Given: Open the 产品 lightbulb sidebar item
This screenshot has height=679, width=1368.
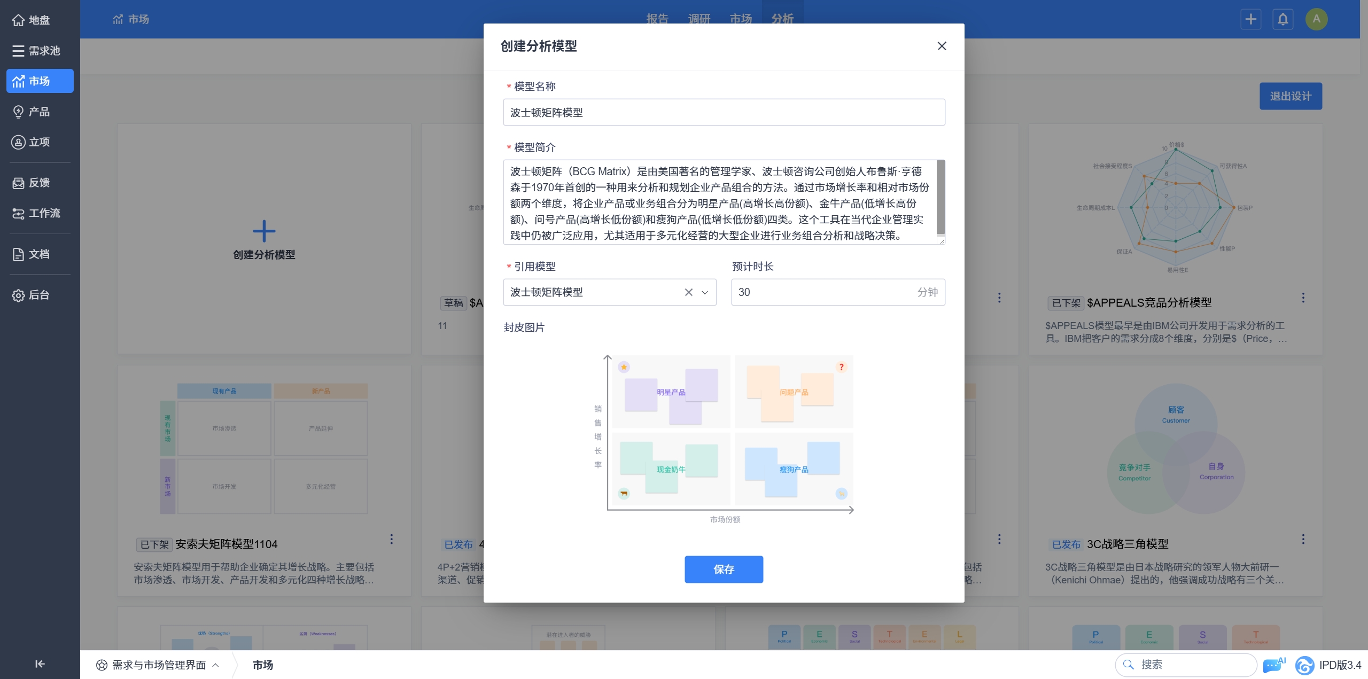Looking at the screenshot, I should click(32, 112).
